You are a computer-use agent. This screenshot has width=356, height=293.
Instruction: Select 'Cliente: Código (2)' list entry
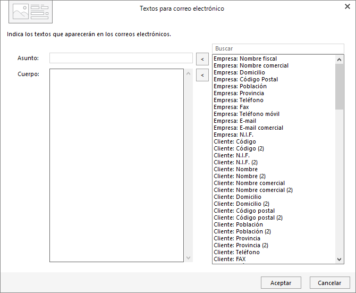(274, 148)
